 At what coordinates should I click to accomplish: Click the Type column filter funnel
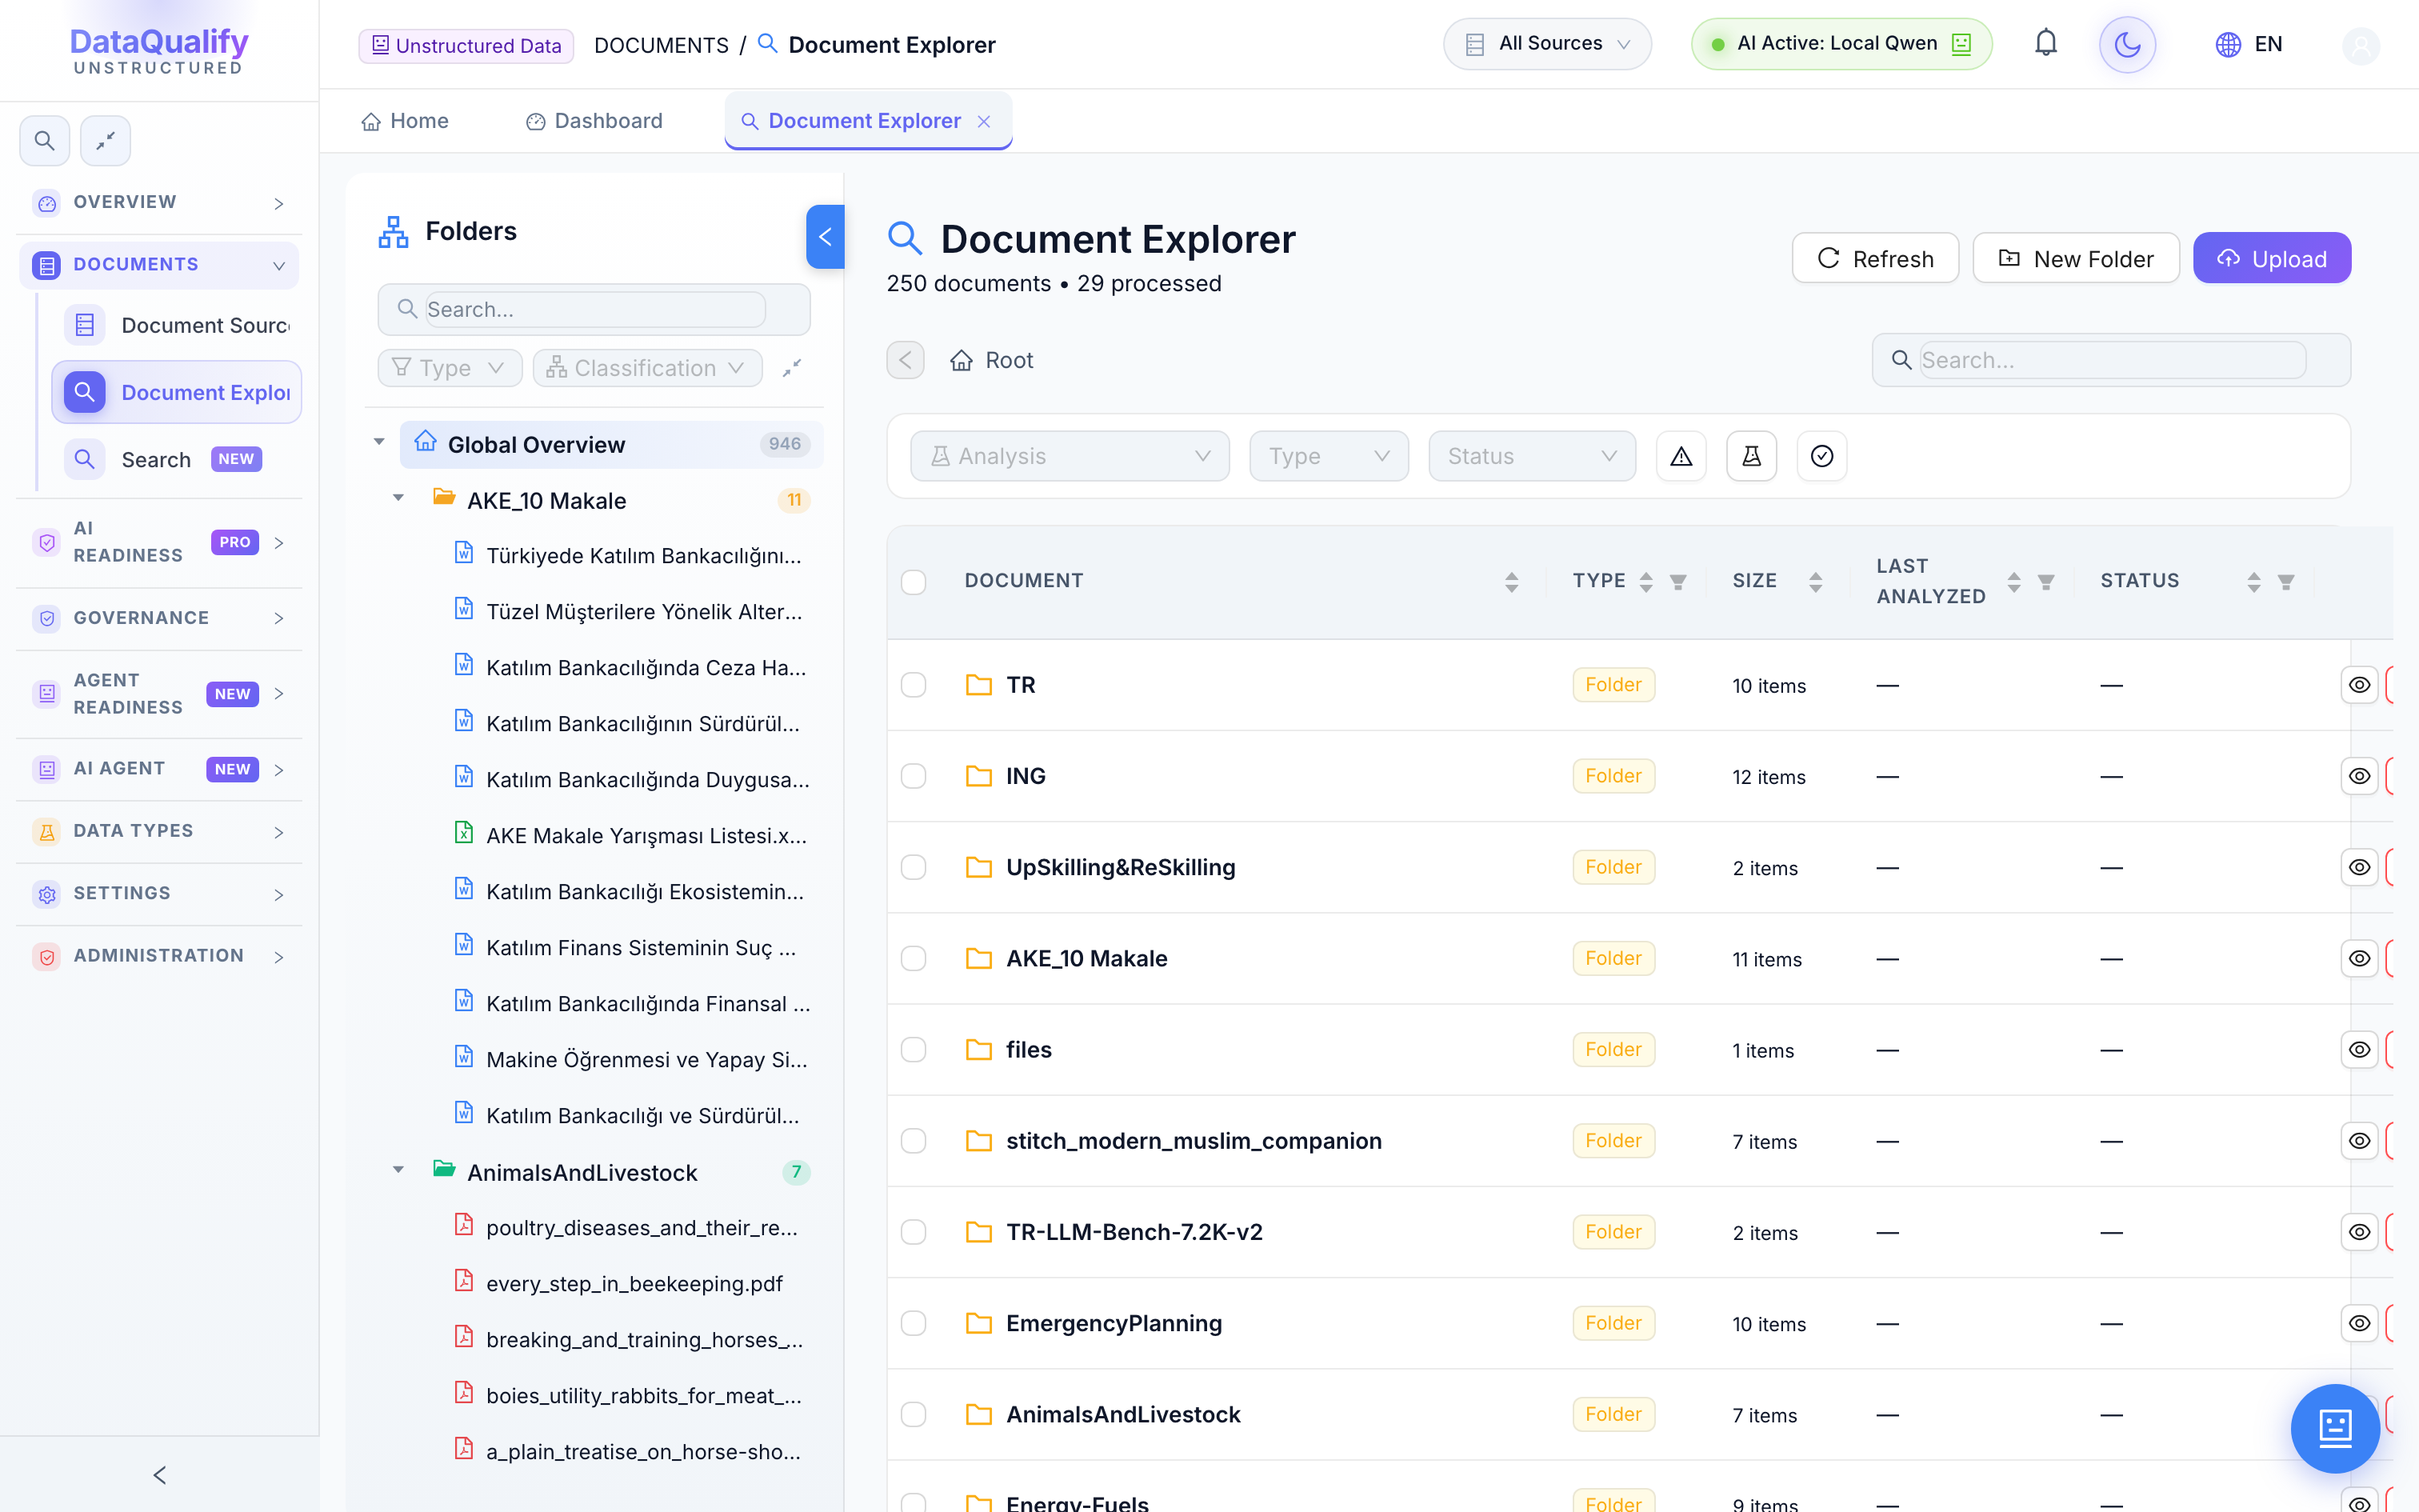coord(1678,582)
